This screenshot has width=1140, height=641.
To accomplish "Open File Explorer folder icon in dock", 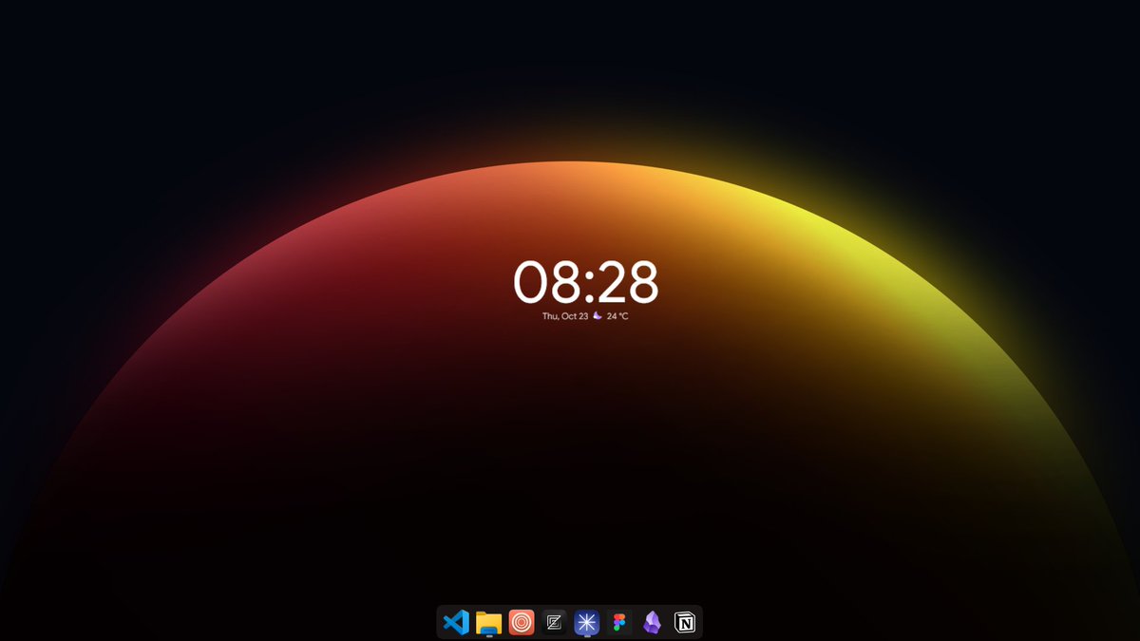I will pos(488,623).
